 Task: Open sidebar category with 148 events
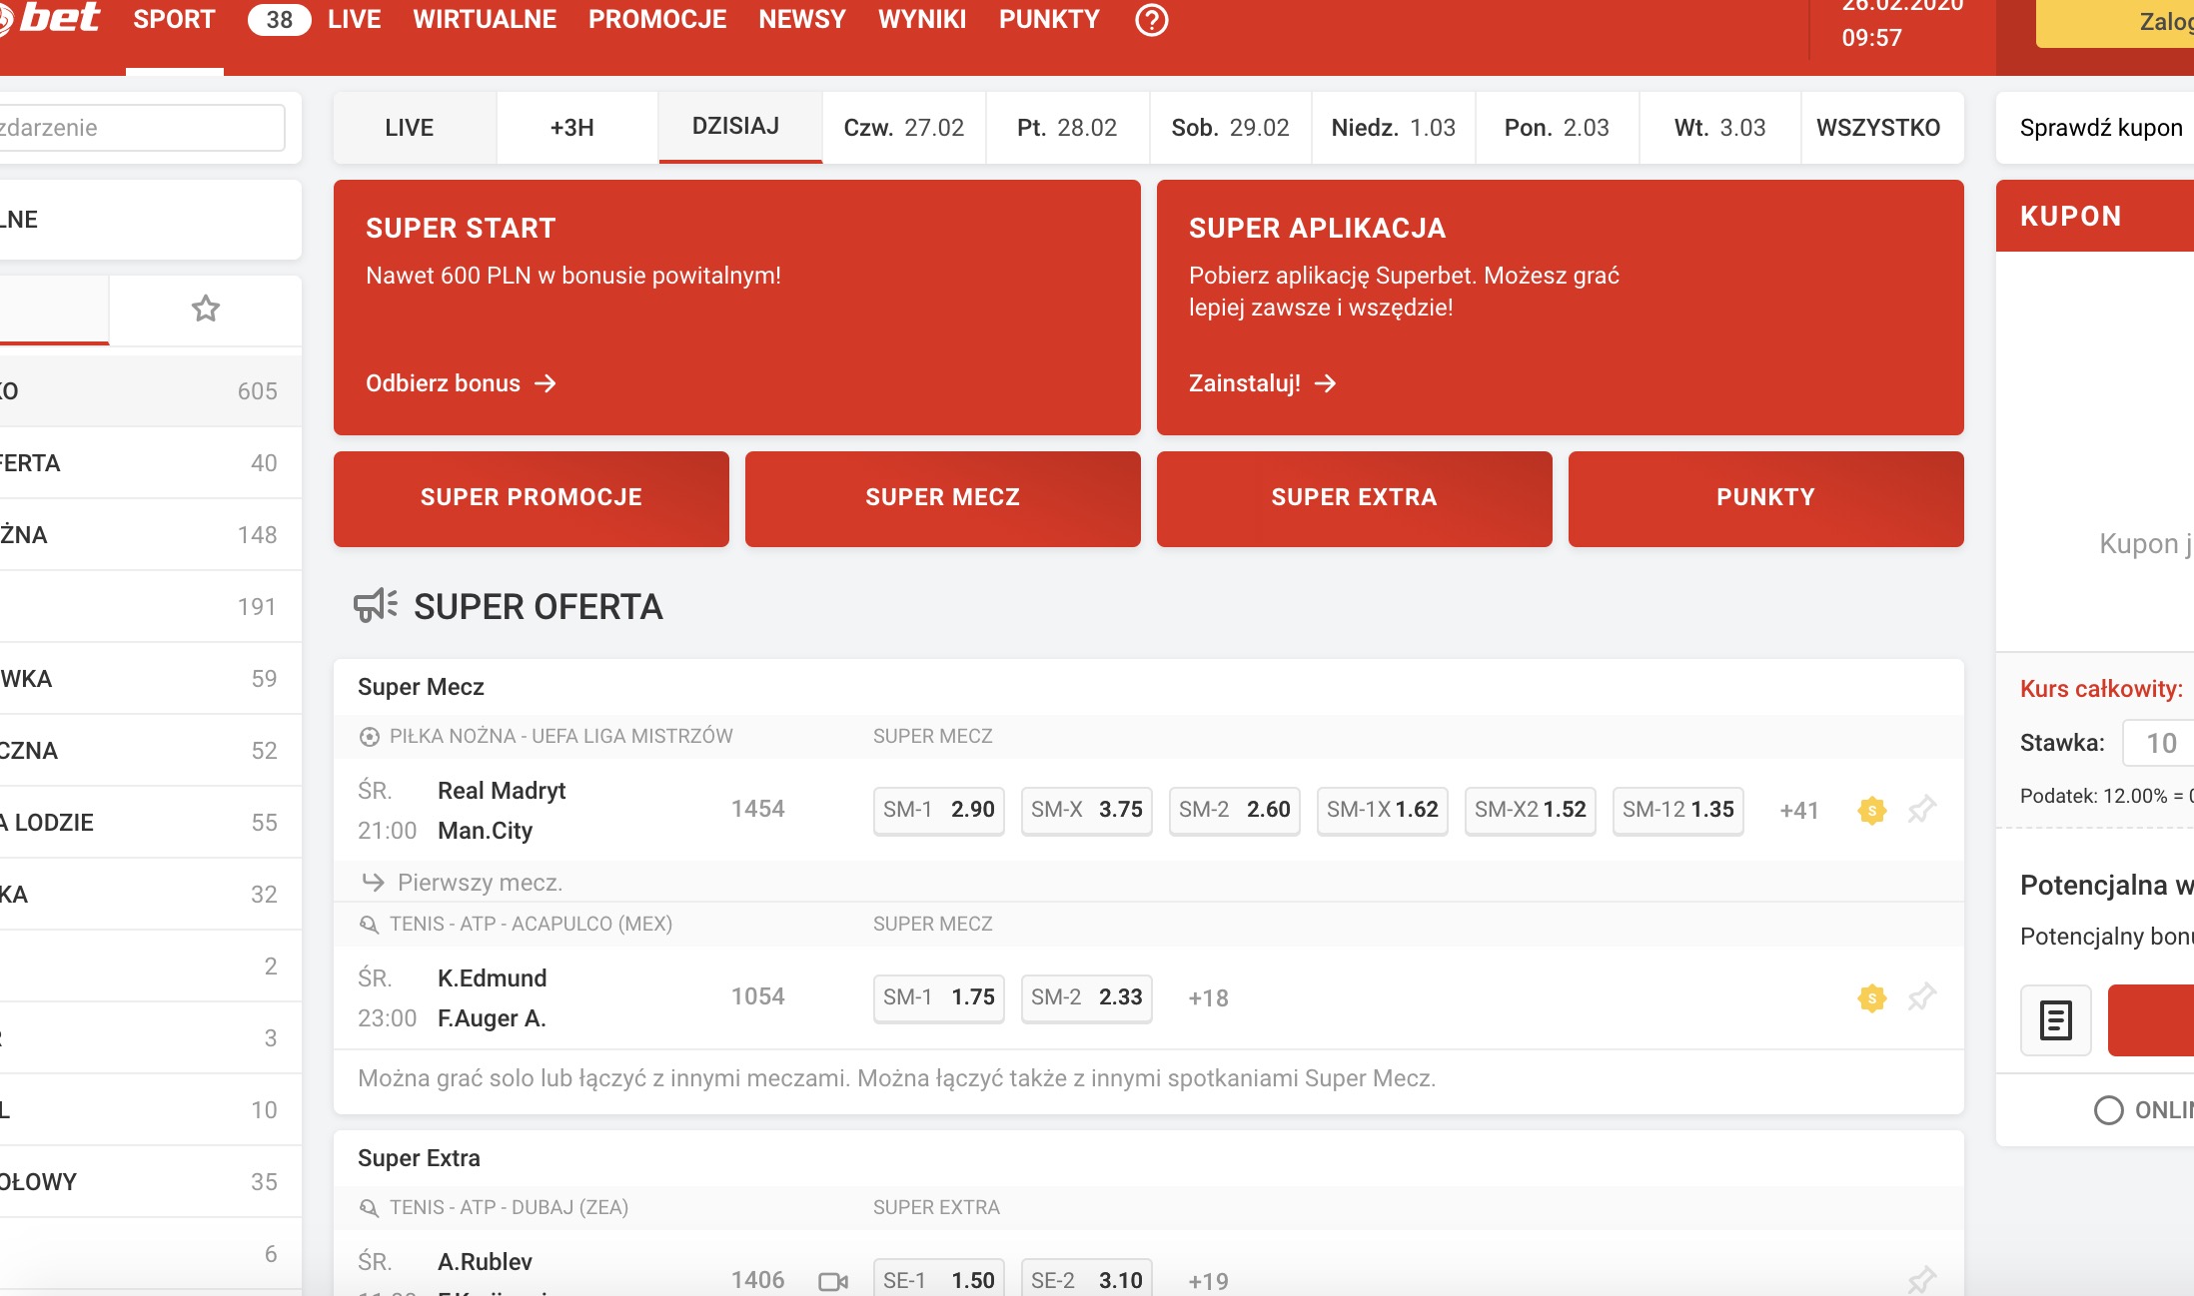pyautogui.click(x=150, y=535)
